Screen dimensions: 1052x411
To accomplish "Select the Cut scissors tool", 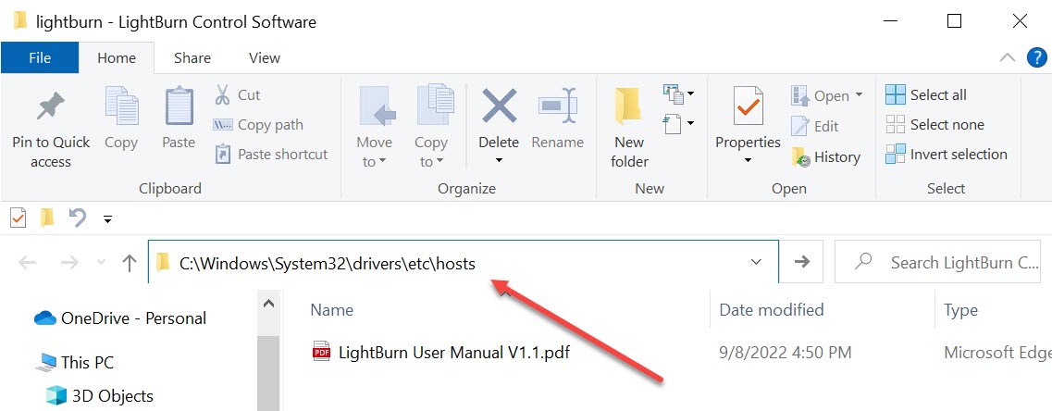I will [x=222, y=94].
